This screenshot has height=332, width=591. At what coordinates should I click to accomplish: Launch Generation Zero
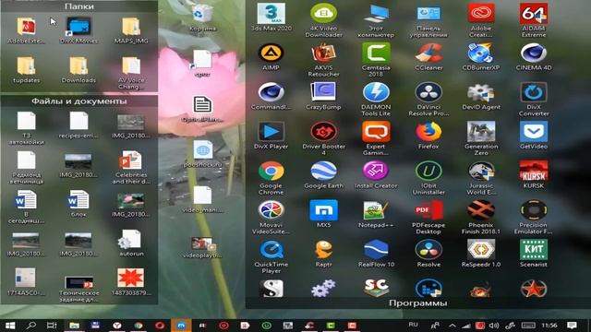click(481, 132)
